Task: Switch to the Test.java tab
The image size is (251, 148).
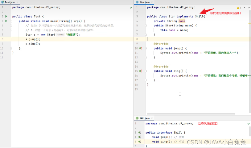Action: 10,2
